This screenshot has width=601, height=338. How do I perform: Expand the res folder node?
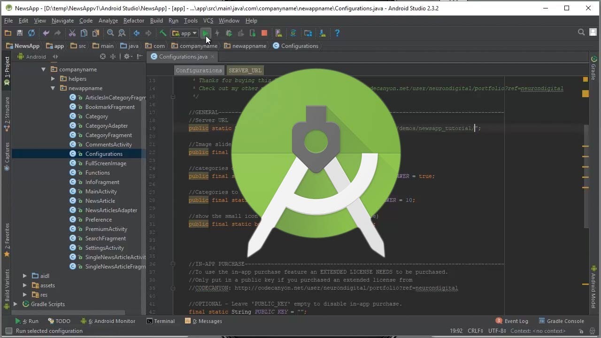point(25,295)
